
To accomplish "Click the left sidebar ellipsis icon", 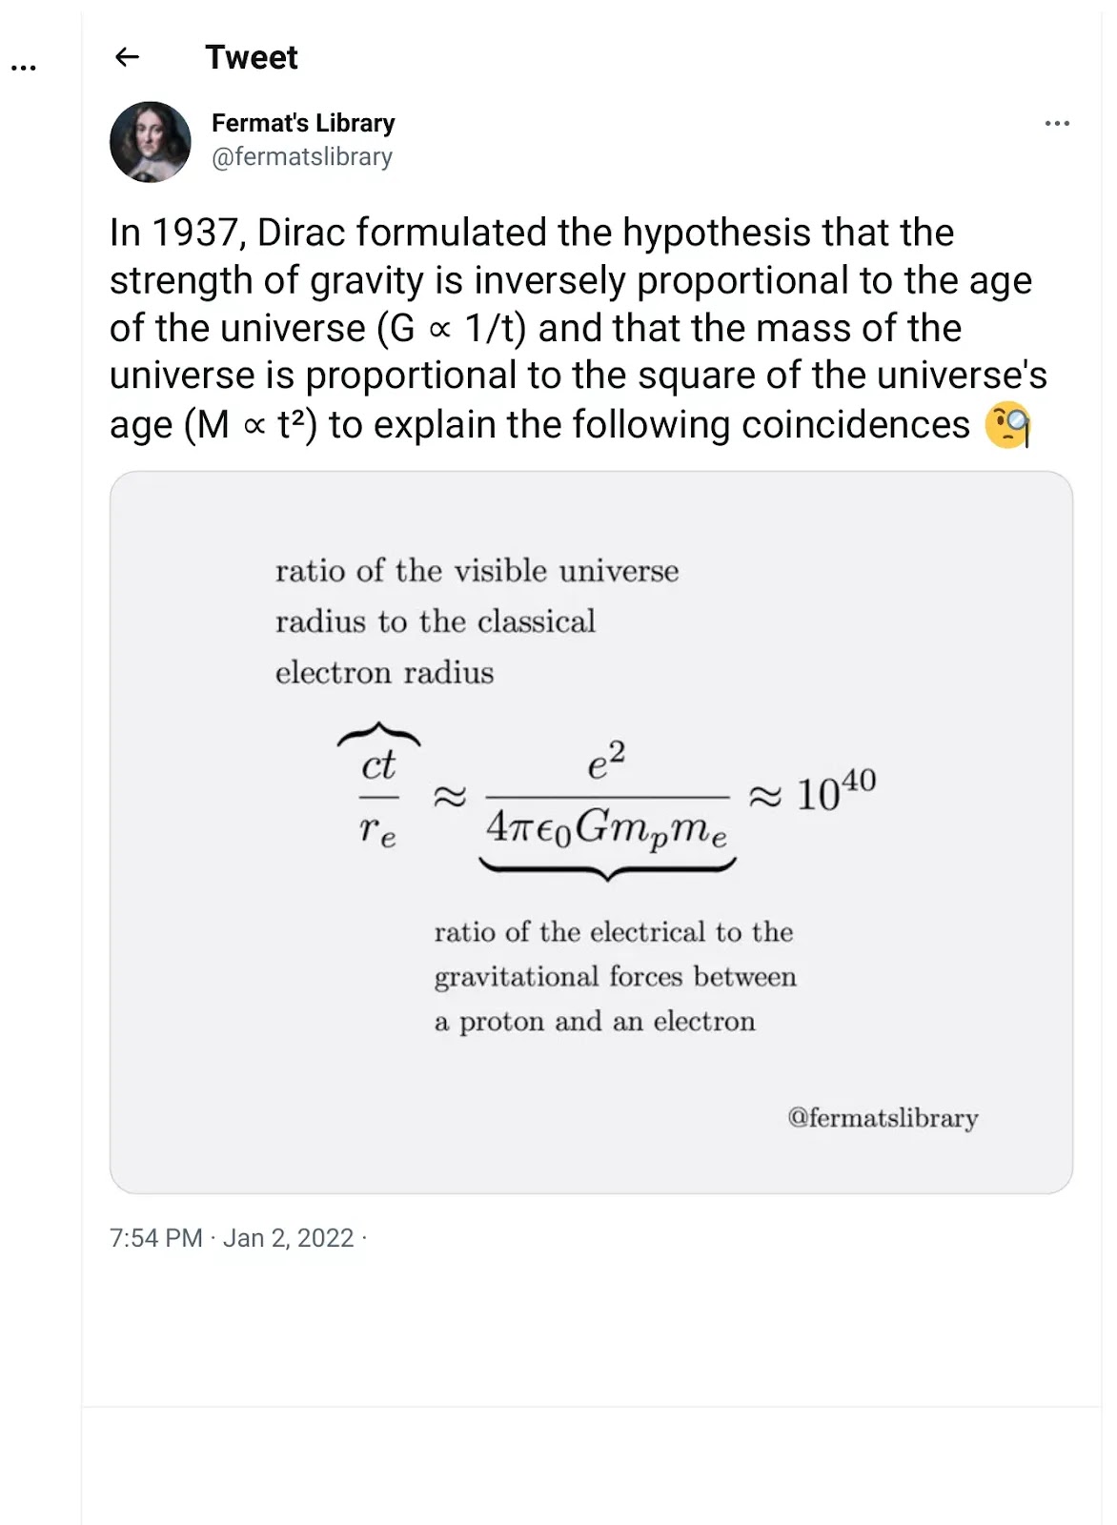I will point(23,68).
